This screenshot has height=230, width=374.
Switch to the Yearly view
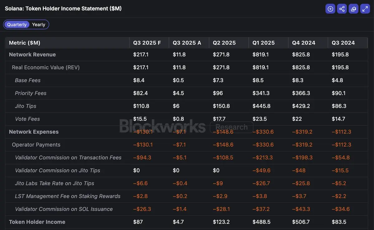tap(39, 25)
